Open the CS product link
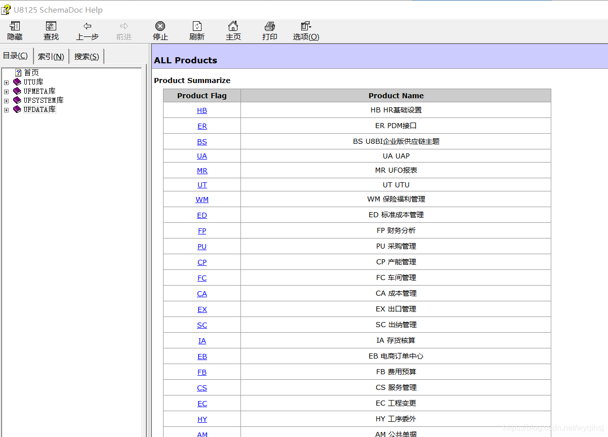This screenshot has height=437, width=608. coord(202,388)
